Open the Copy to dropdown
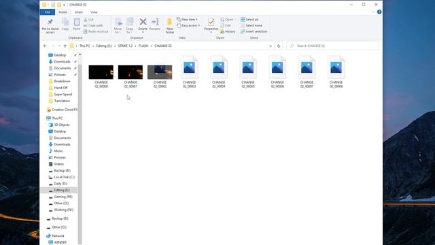Screen dimensions: 435x245 (x=130, y=26)
